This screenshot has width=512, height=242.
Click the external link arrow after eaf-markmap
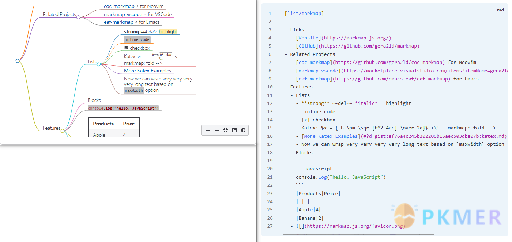[x=136, y=22]
